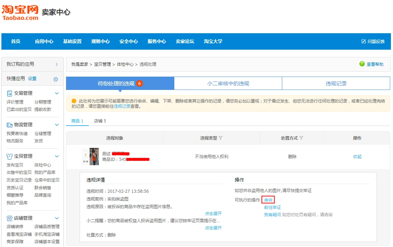Click the 申诉 appeal link
This screenshot has height=247, width=393.
[269, 200]
